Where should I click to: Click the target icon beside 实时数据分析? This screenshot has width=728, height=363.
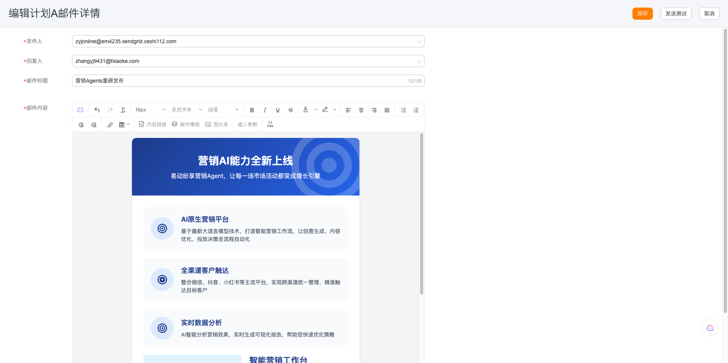point(162,328)
